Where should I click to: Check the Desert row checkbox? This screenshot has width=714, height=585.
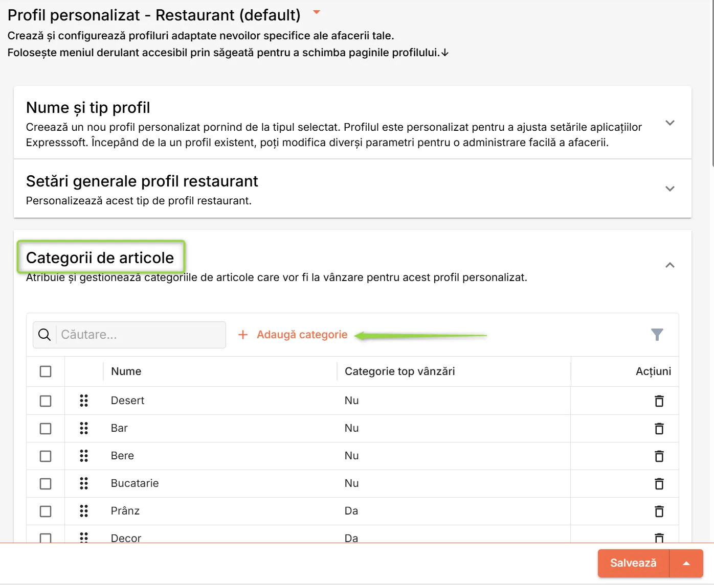click(x=46, y=401)
